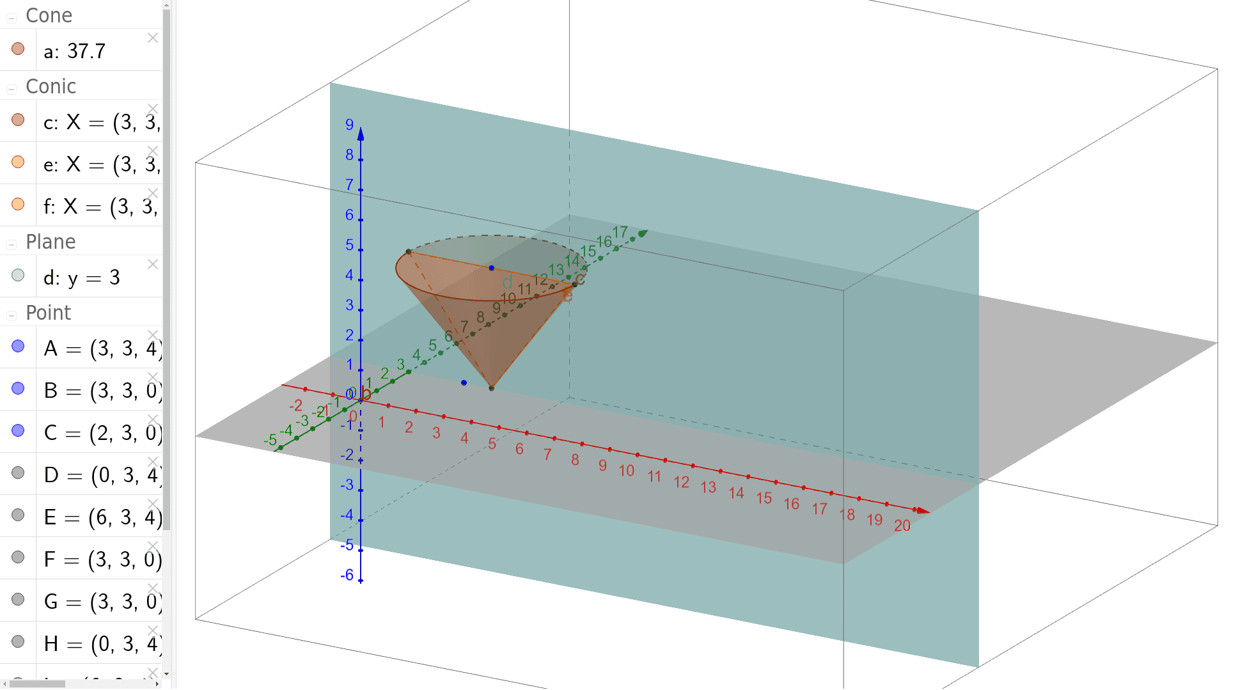Click the blue circle icon beside point E

(x=17, y=515)
